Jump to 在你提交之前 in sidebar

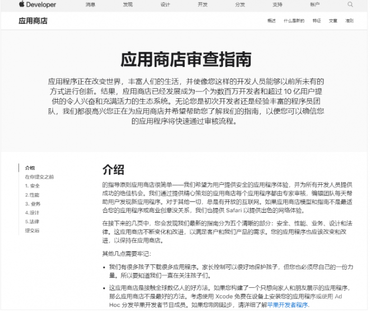click(x=40, y=177)
